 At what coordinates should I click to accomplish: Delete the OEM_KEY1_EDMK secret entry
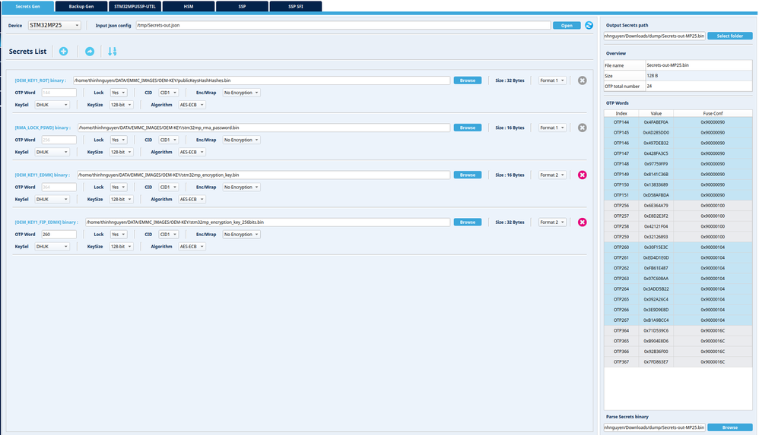coord(583,175)
